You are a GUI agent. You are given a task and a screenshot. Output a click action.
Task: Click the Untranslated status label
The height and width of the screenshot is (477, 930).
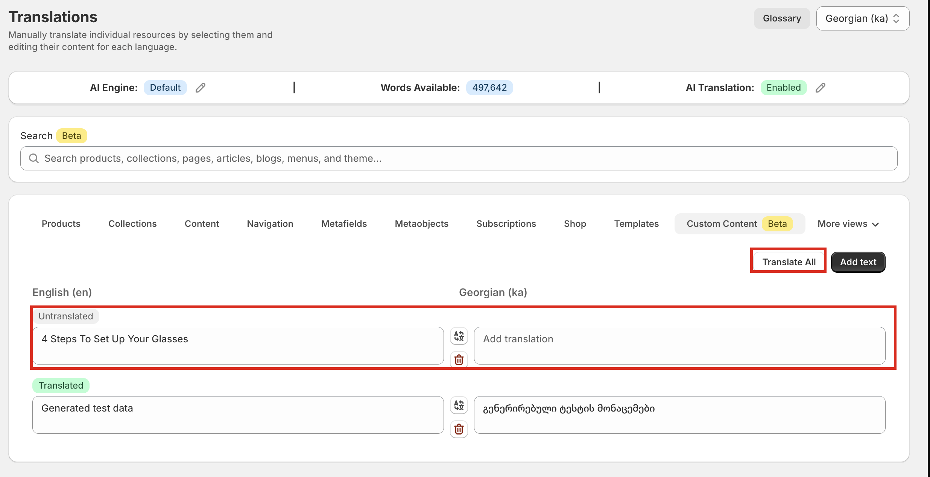click(66, 316)
